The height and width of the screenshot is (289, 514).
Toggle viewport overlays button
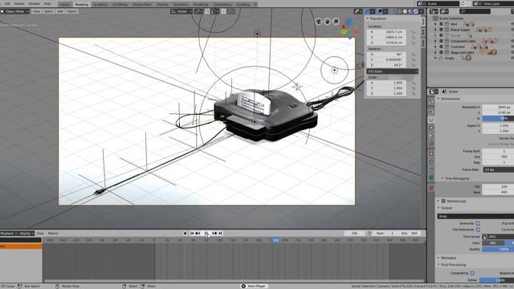click(380, 11)
